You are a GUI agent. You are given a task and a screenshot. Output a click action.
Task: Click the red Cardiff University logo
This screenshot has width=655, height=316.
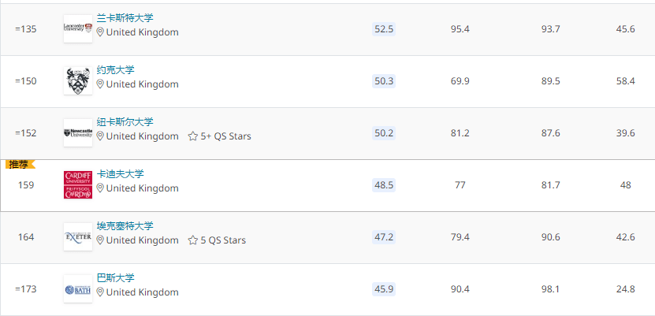tap(77, 184)
